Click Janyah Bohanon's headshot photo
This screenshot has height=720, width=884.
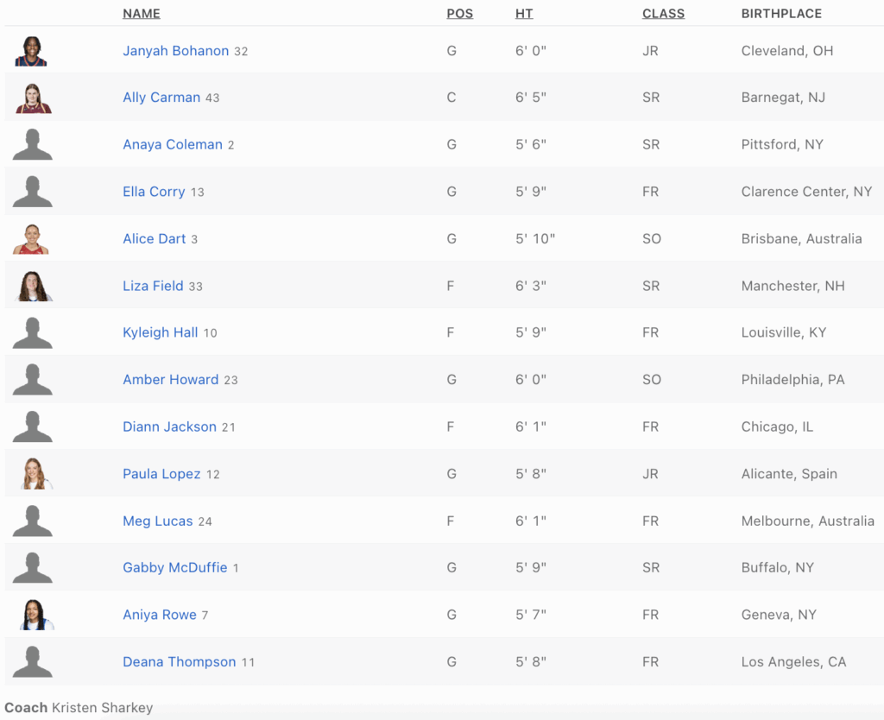click(x=32, y=51)
